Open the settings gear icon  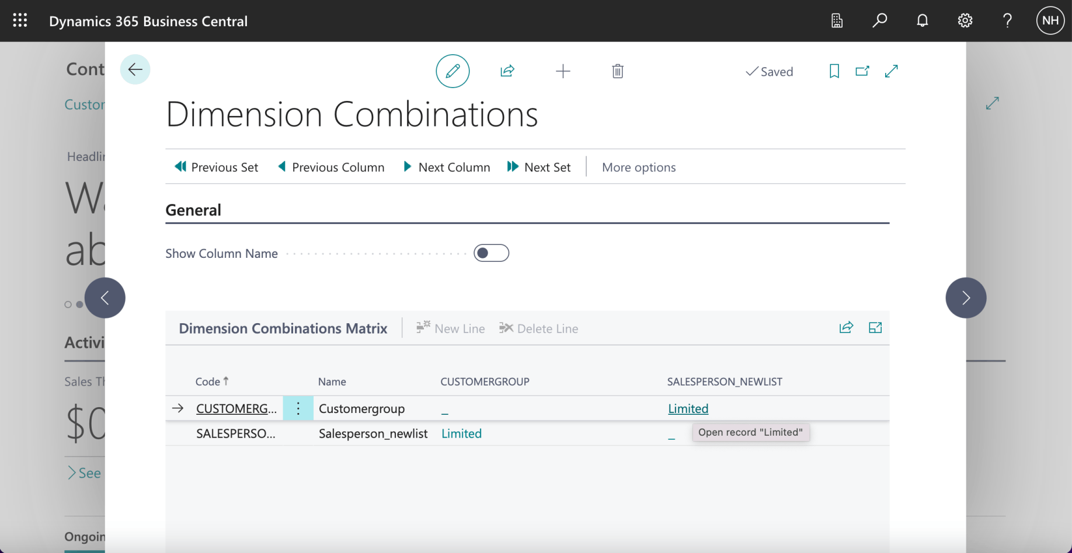pos(965,21)
